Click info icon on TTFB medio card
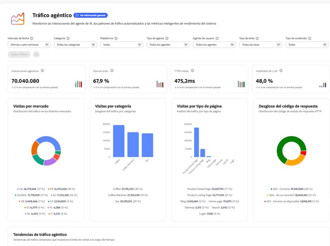Viewport: 330px width, 246px height. [x=192, y=71]
